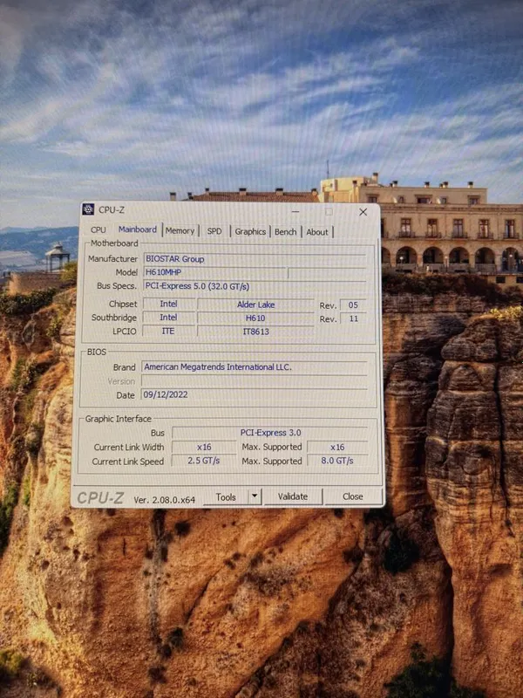The height and width of the screenshot is (698, 523).
Task: Click the Ver. 2.08.0.x64 version text
Action: coord(164,500)
